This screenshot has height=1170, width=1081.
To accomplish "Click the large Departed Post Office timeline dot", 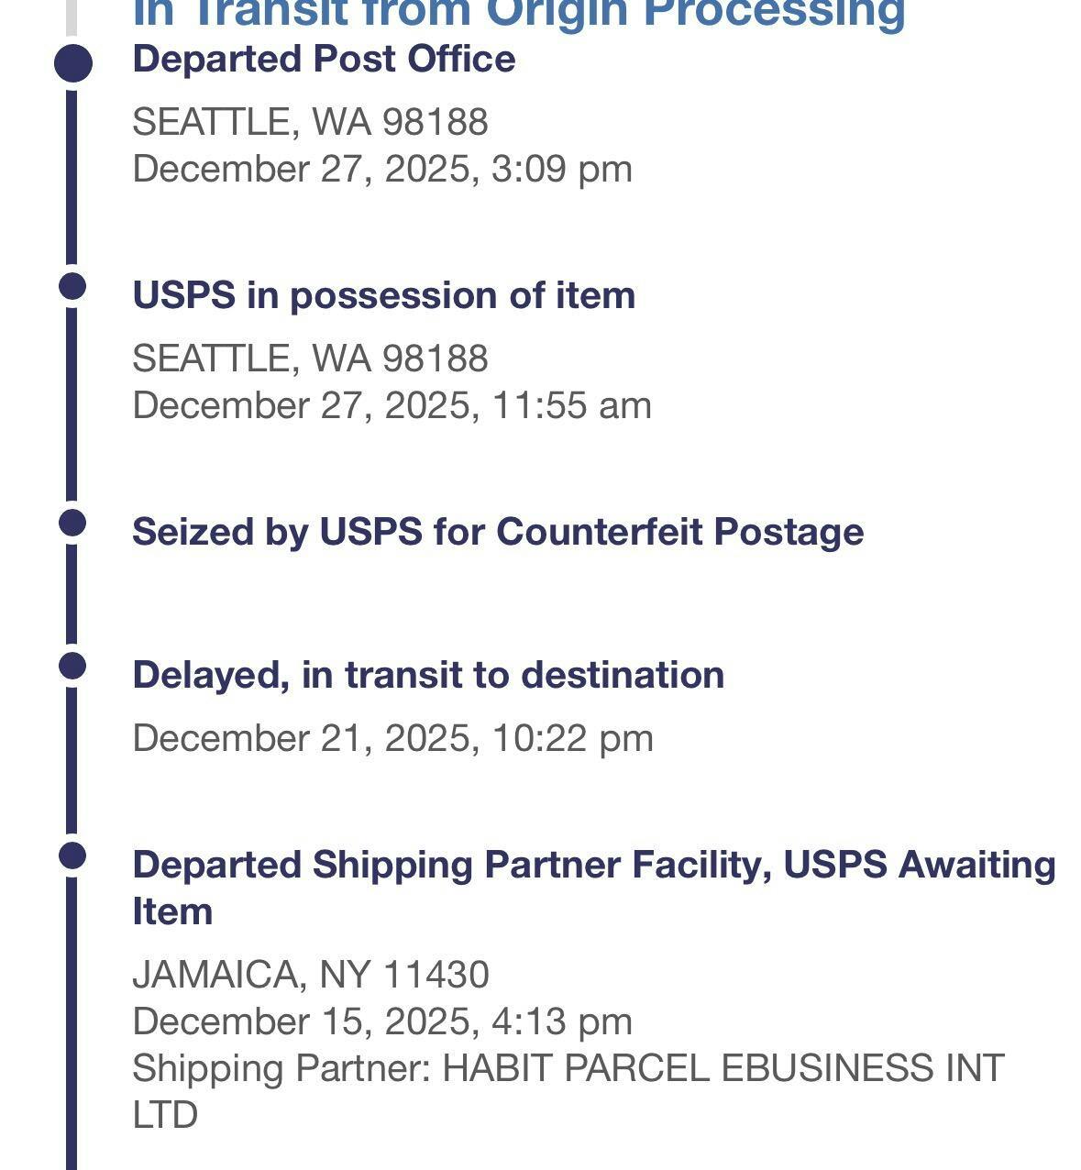I will 73,63.
